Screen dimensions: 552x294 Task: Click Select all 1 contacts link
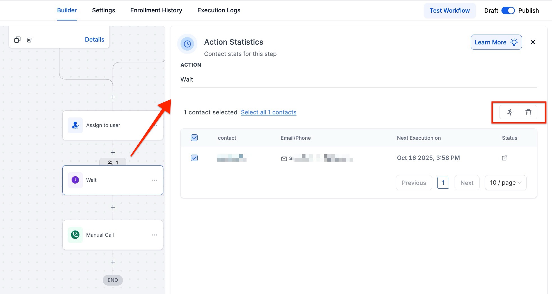click(x=268, y=112)
